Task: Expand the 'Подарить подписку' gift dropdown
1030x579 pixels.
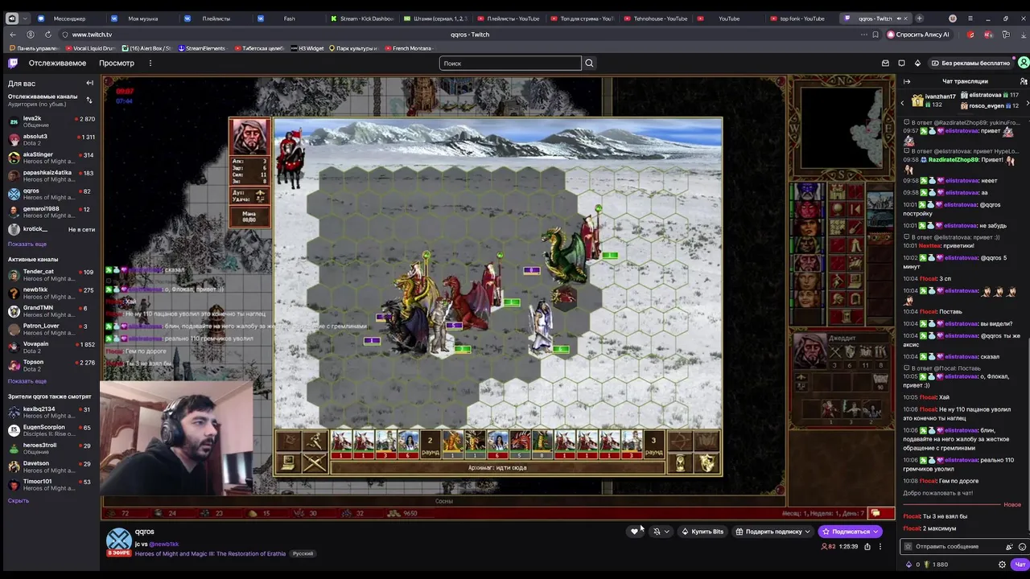Action: 807,532
